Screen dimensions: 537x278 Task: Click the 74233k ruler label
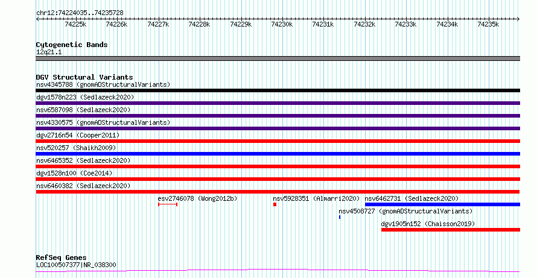(406, 24)
